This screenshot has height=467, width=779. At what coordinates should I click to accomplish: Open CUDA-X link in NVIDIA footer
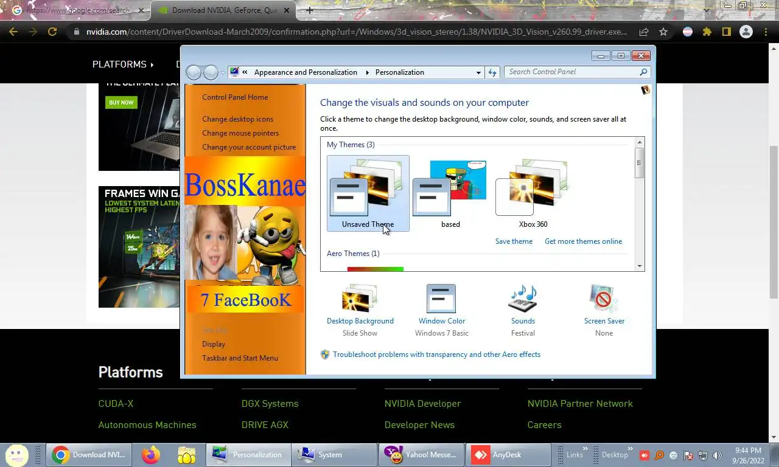(x=116, y=404)
